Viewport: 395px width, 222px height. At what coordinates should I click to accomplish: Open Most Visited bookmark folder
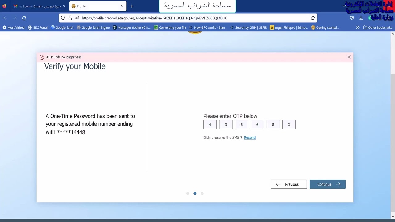point(14,27)
